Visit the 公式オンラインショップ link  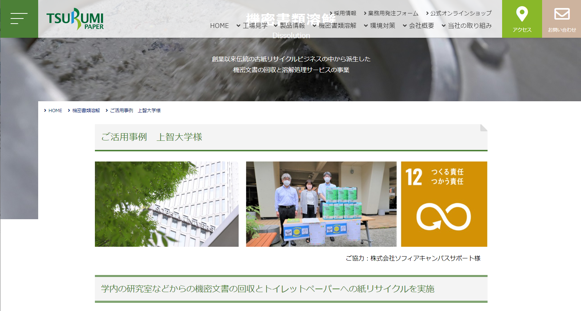coord(459,13)
